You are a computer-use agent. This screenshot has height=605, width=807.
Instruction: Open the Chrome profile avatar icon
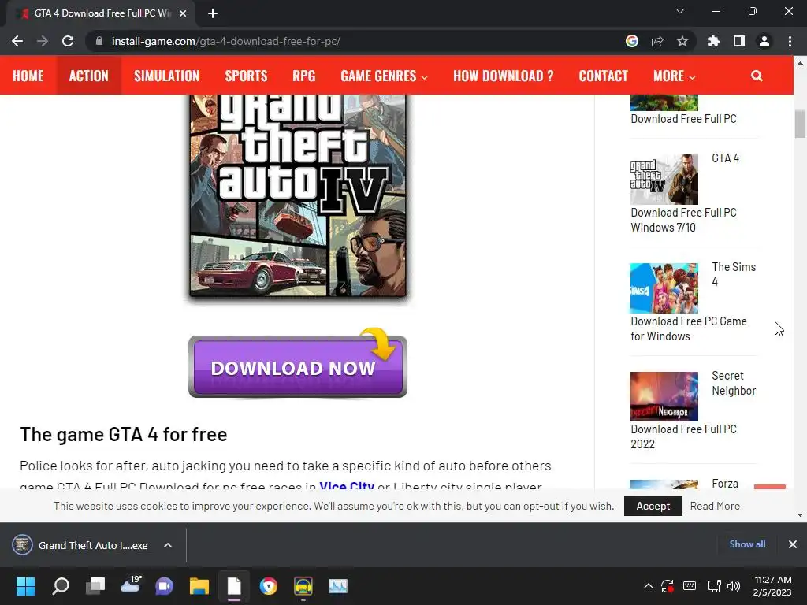click(764, 41)
